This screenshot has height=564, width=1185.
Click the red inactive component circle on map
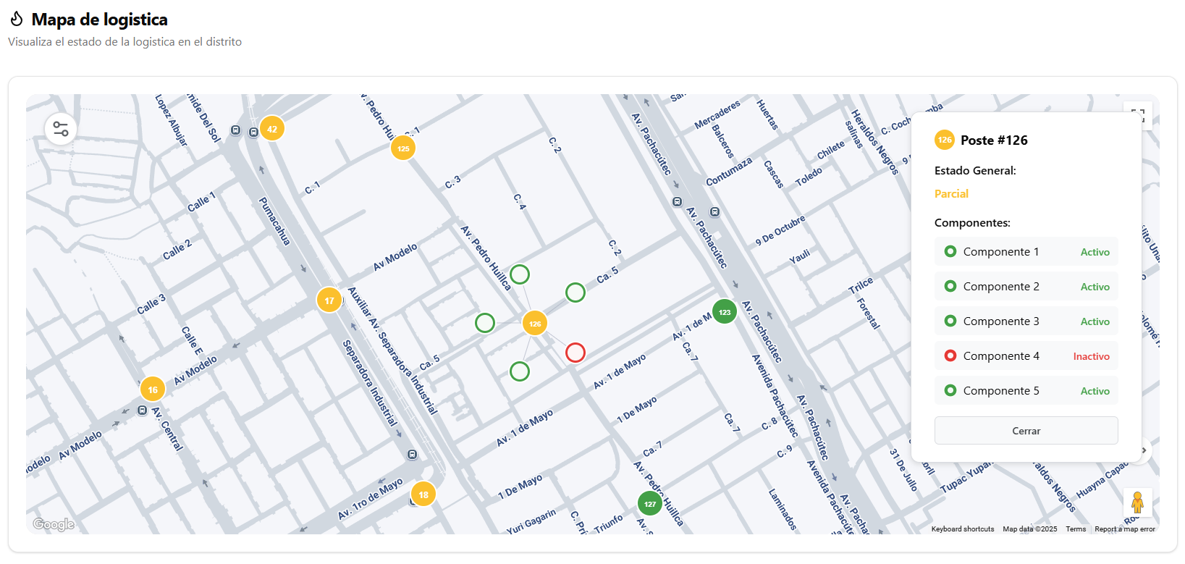(575, 353)
